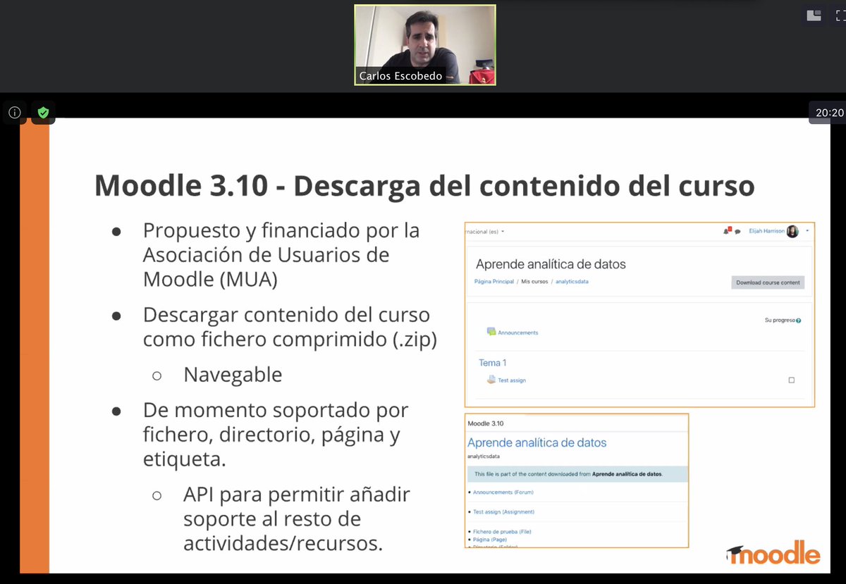
Task: Open Test assign (Assignment) in downloaded index
Action: click(503, 512)
